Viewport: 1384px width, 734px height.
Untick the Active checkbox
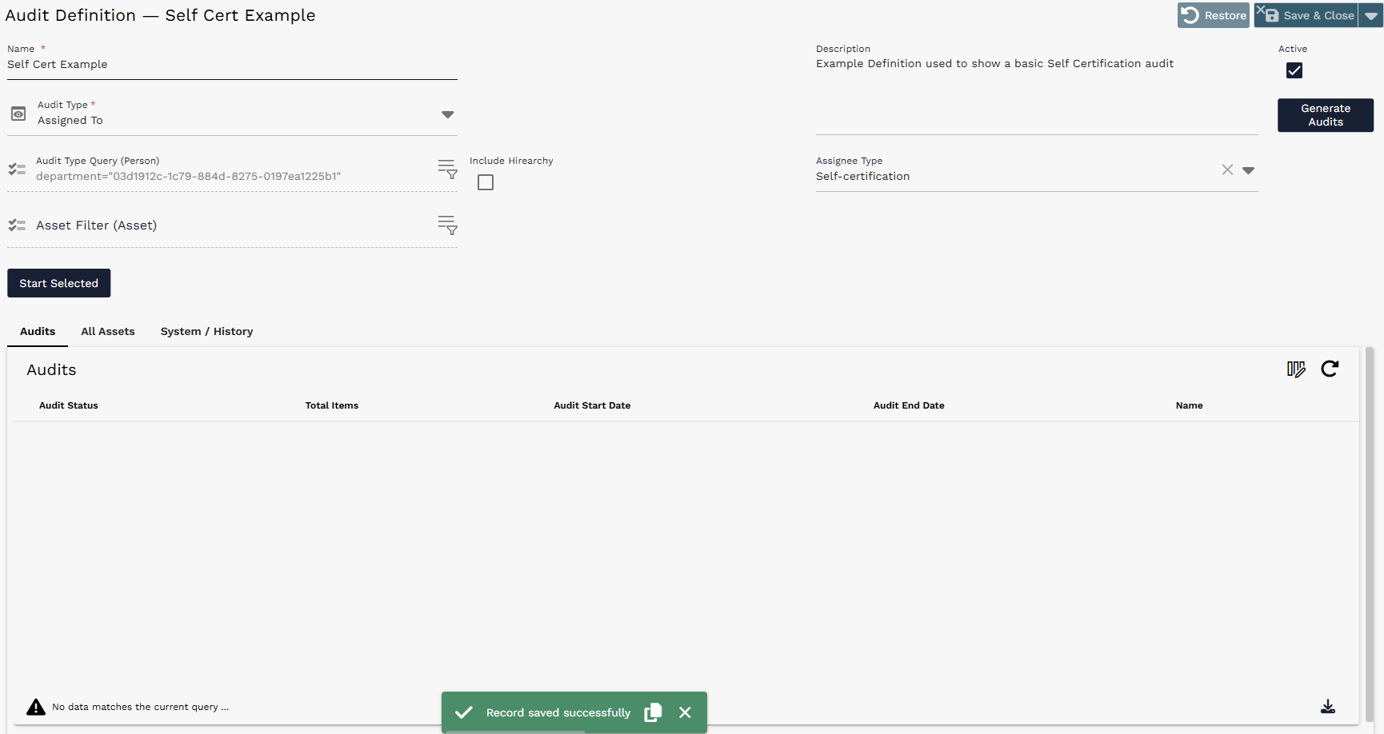1294,70
